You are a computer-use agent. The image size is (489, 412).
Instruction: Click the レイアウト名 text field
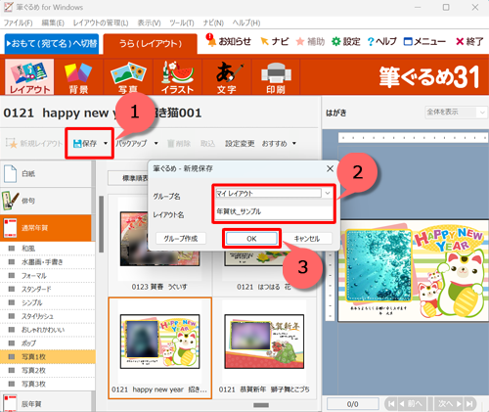(x=273, y=211)
